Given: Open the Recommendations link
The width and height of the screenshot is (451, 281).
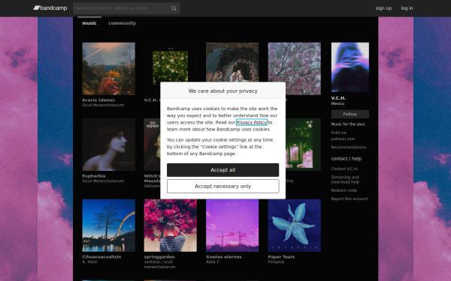Looking at the screenshot, I should pyautogui.click(x=349, y=148).
